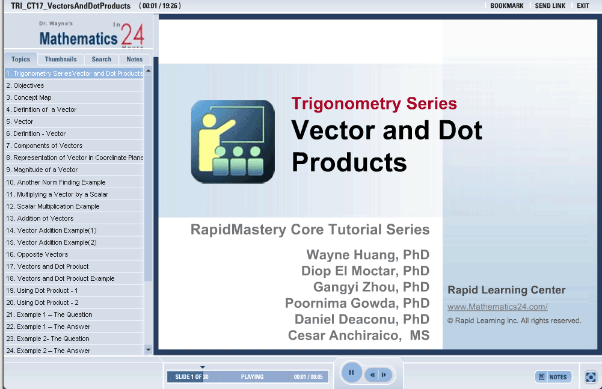Switch to the Thumbnails tab
The height and width of the screenshot is (389, 602).
coord(61,59)
